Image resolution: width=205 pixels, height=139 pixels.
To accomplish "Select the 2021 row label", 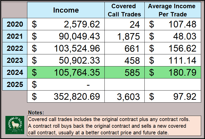I will [x=15, y=36].
